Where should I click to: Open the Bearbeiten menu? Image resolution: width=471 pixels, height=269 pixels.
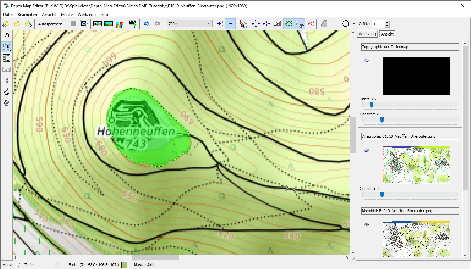27,15
